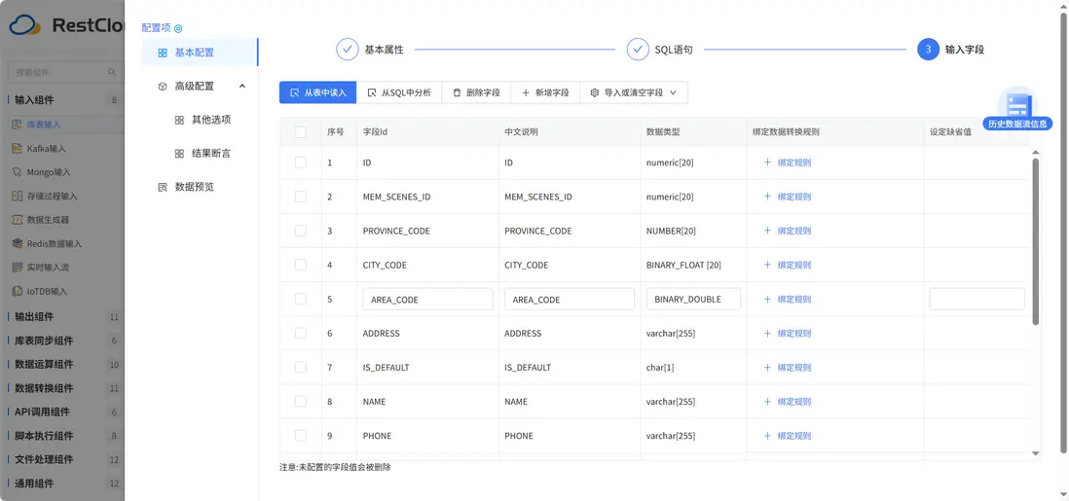Check the box for MEM_SCENES_ID row

(301, 197)
